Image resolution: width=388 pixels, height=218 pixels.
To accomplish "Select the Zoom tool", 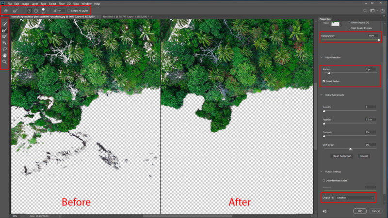I will [x=4, y=62].
